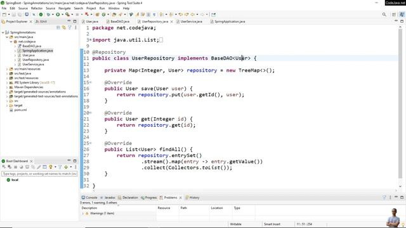Click the green Boot Dashboard toolbar icon

pos(41,15)
